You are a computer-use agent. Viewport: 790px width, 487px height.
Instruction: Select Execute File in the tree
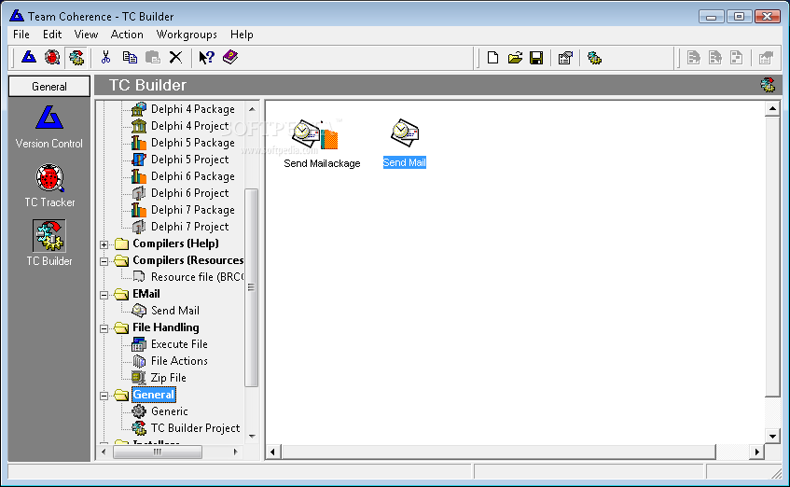pos(179,344)
